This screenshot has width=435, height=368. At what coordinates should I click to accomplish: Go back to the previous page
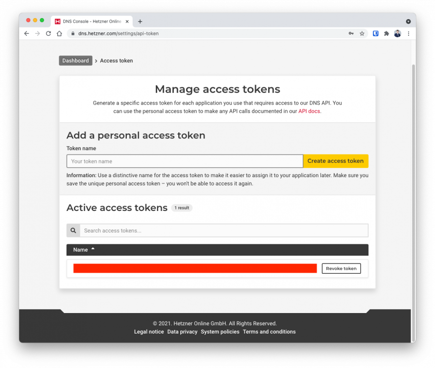click(26, 33)
